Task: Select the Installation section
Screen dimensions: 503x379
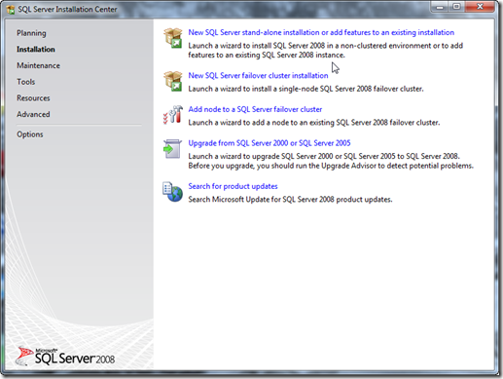Action: [36, 50]
